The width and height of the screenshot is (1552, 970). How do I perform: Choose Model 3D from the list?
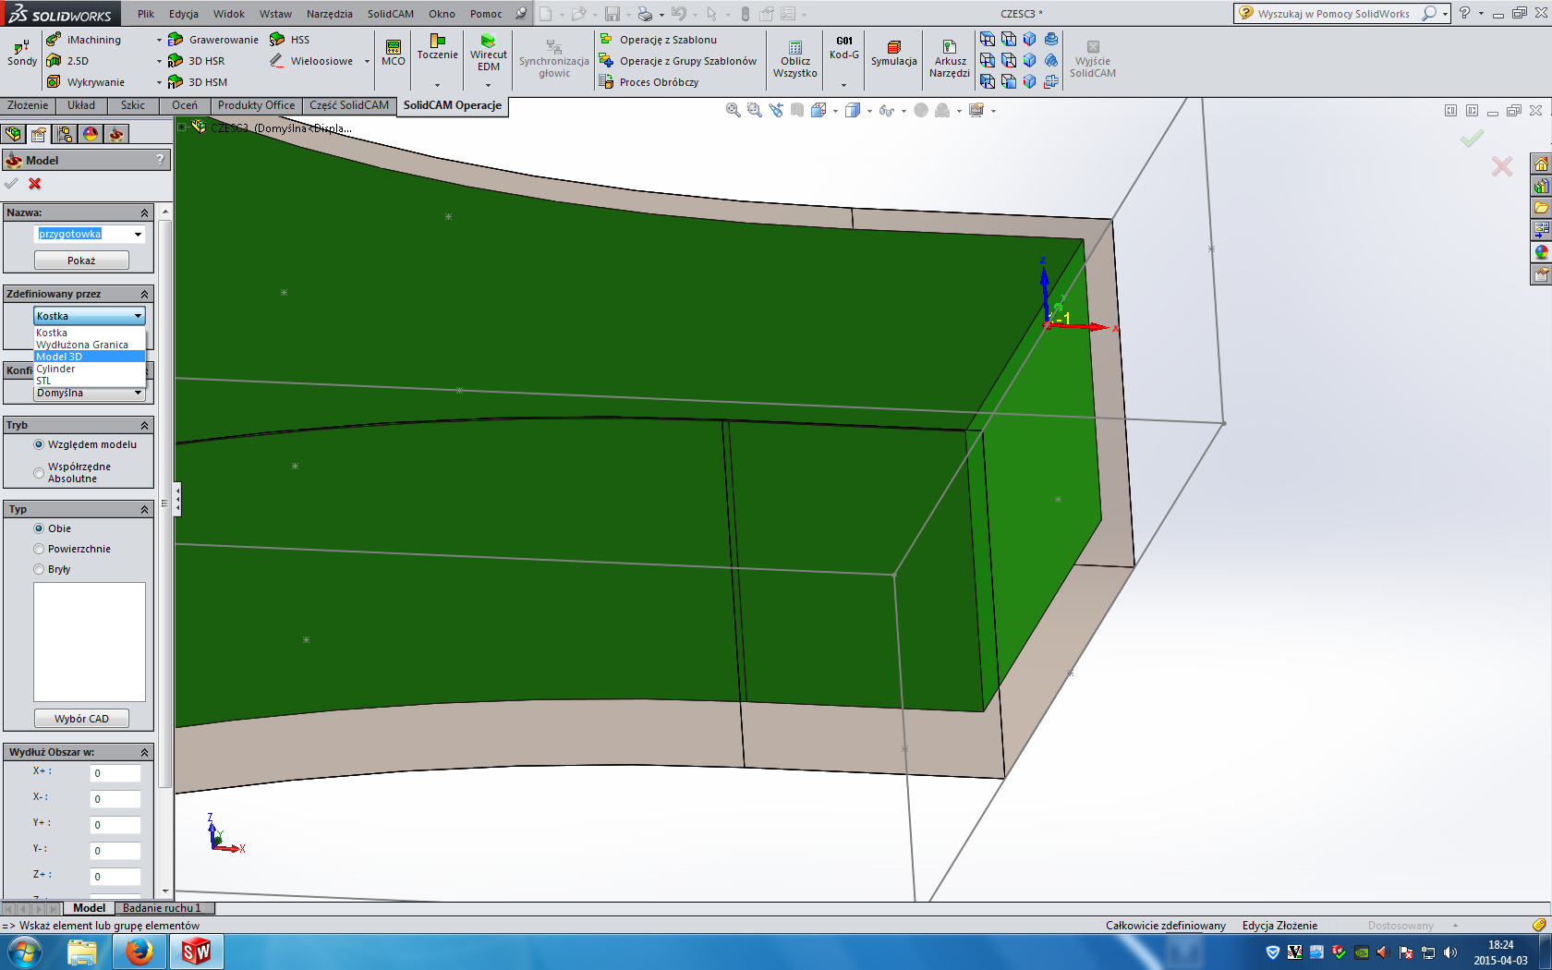click(90, 357)
